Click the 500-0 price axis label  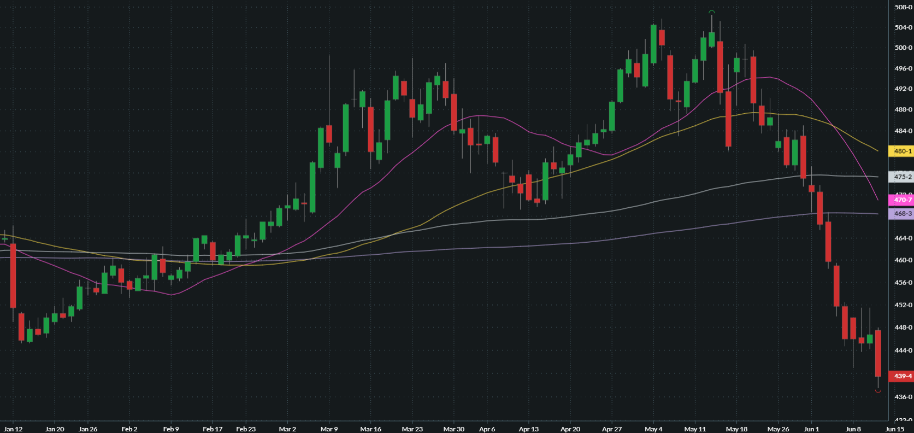[903, 48]
